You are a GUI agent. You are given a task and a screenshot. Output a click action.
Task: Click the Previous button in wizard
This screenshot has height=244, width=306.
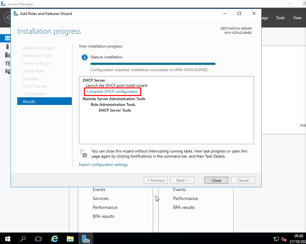click(156, 180)
